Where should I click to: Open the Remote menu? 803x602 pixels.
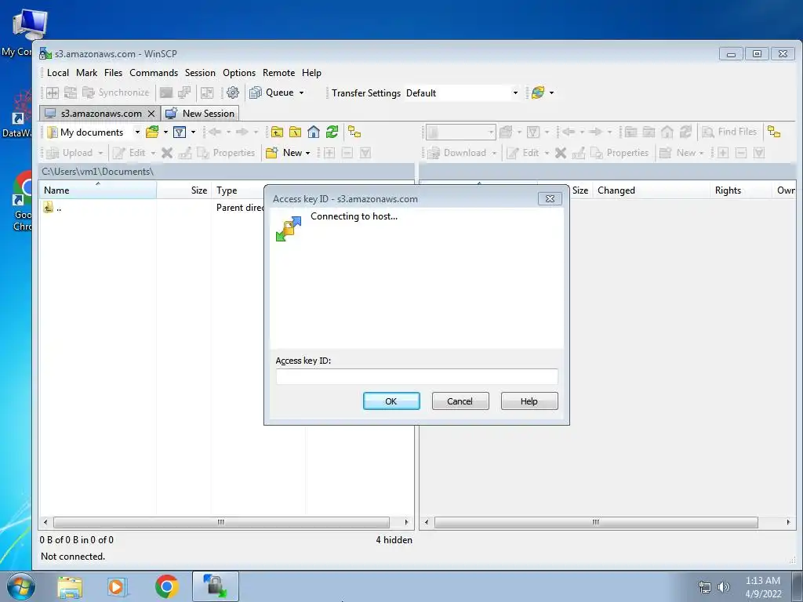click(x=278, y=73)
